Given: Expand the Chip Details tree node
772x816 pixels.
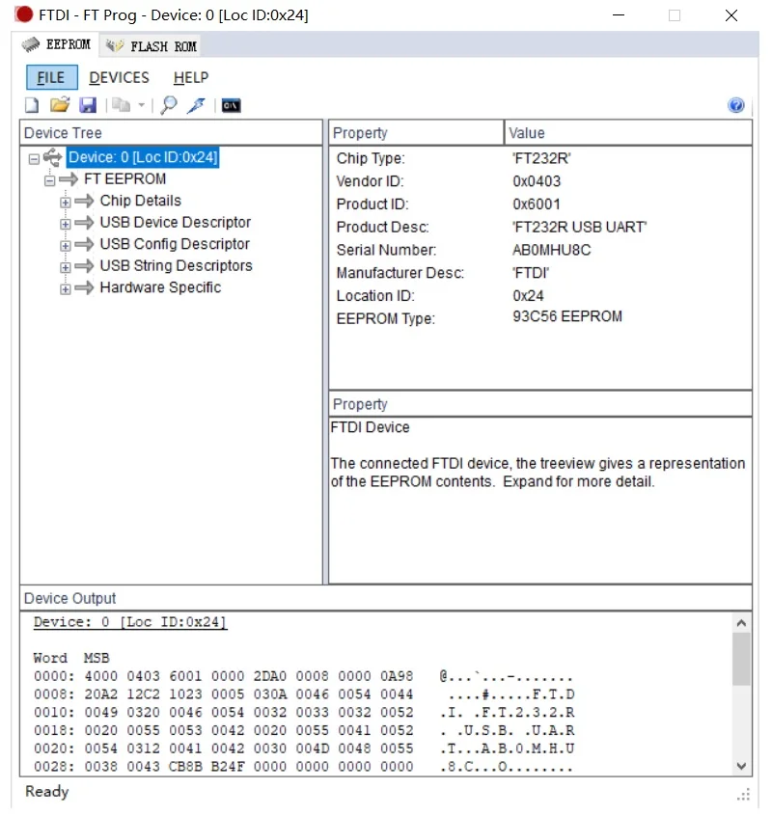Looking at the screenshot, I should pos(66,202).
